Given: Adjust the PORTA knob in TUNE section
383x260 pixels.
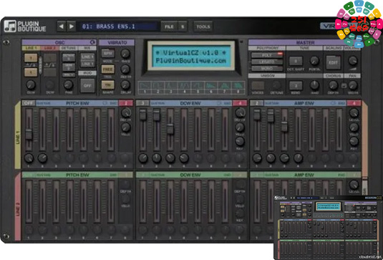Looking at the screenshot, I should pos(314,61).
